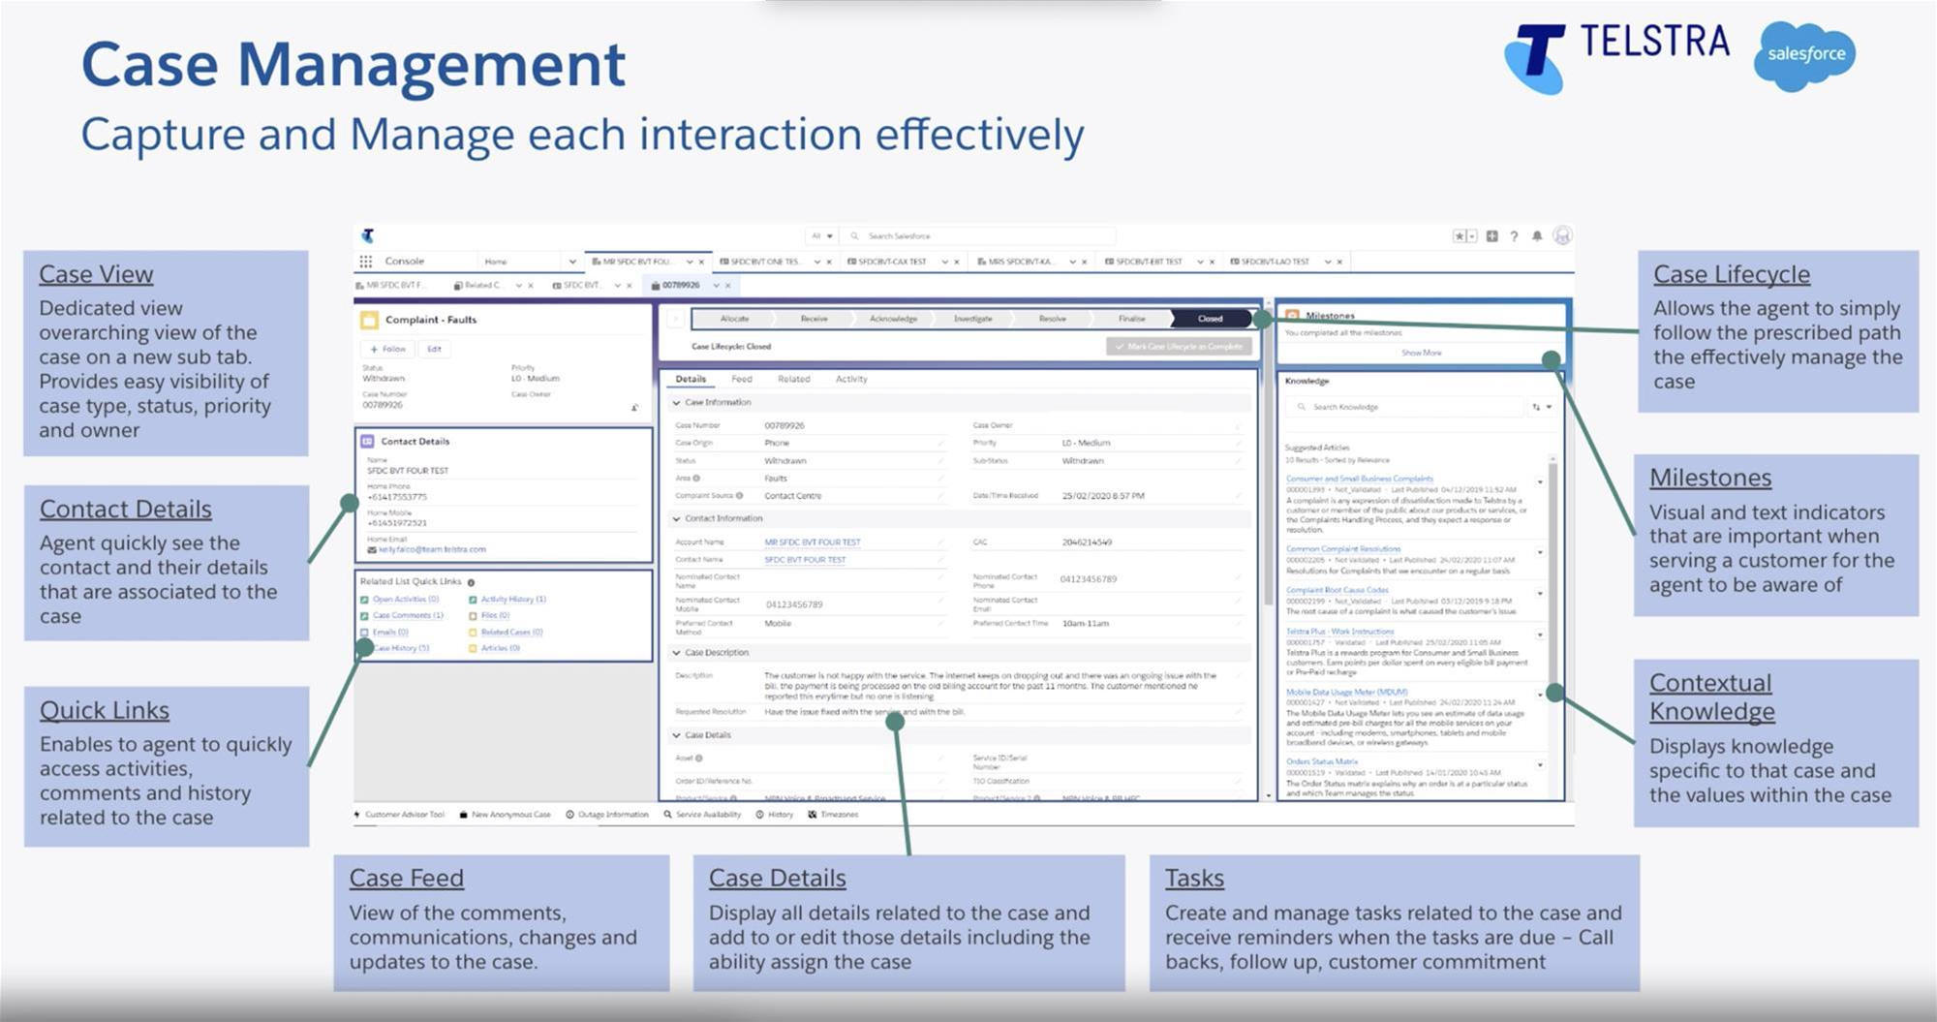Viewport: 1937px width, 1022px height.
Task: Edit the Case Origin field pencil
Action: [x=940, y=443]
